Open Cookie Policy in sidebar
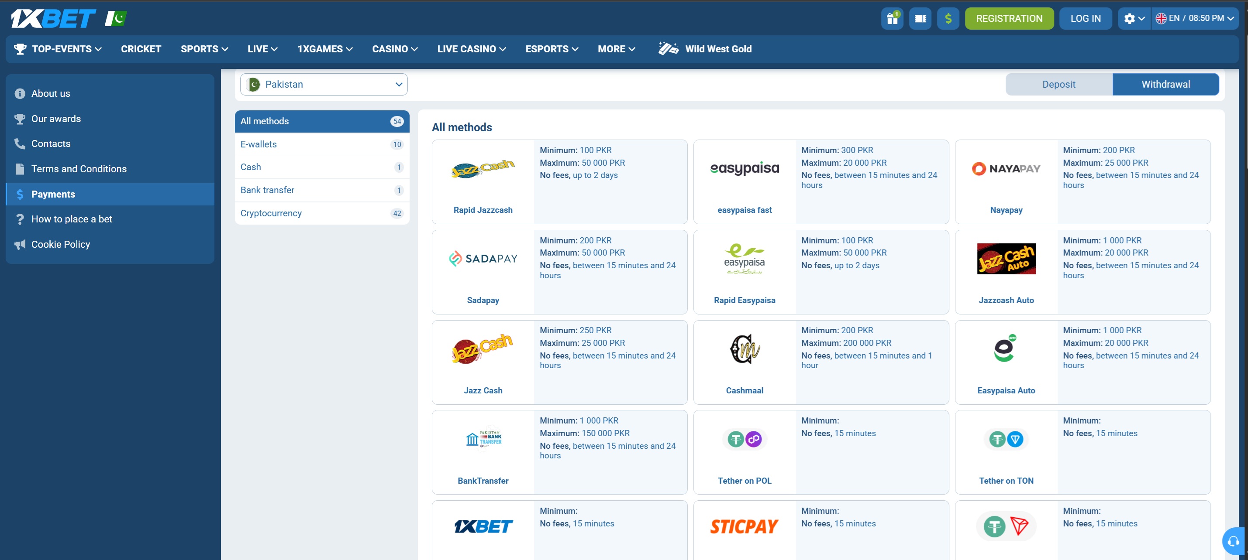1248x560 pixels. (x=110, y=244)
